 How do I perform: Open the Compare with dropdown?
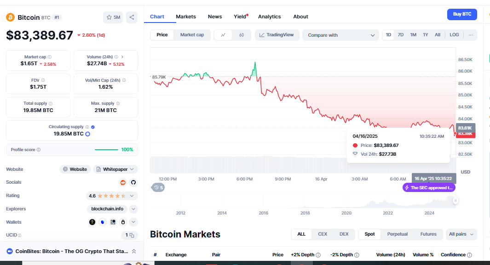340,35
